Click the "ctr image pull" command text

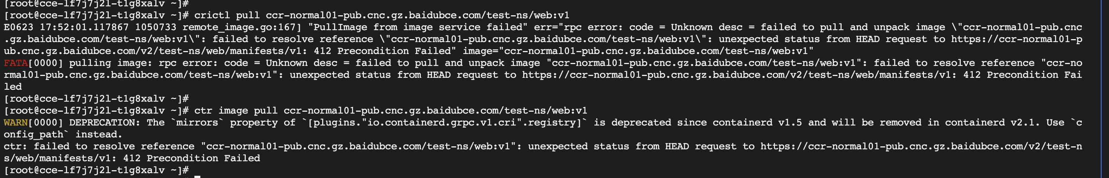point(236,111)
